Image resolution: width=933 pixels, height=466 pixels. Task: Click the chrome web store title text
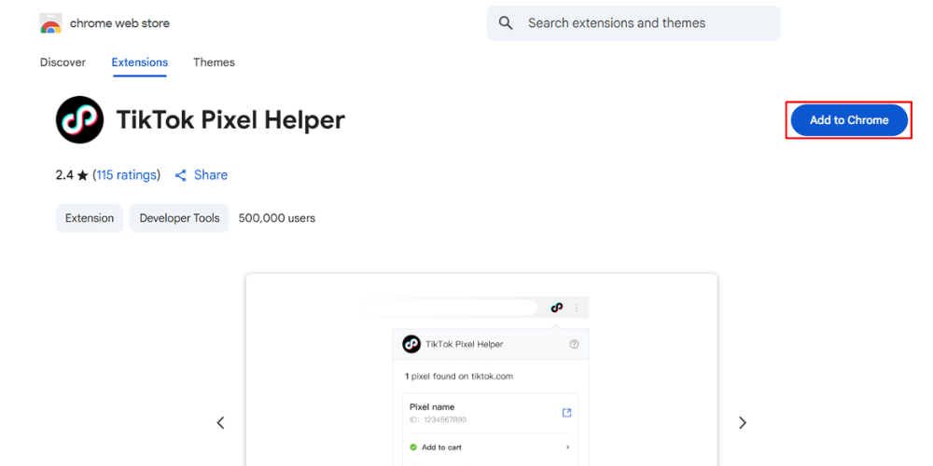coord(119,23)
